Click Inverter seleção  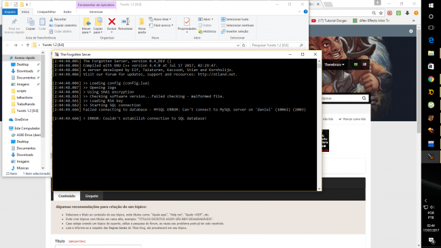[235, 31]
